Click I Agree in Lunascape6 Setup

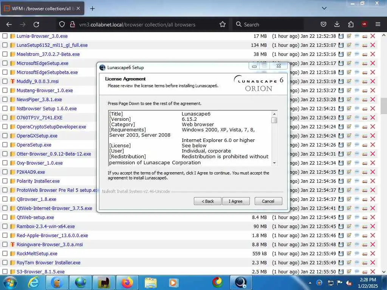click(x=236, y=201)
